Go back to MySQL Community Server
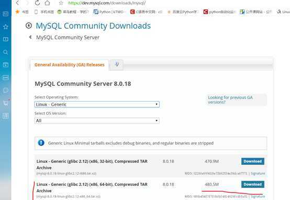 [68, 38]
